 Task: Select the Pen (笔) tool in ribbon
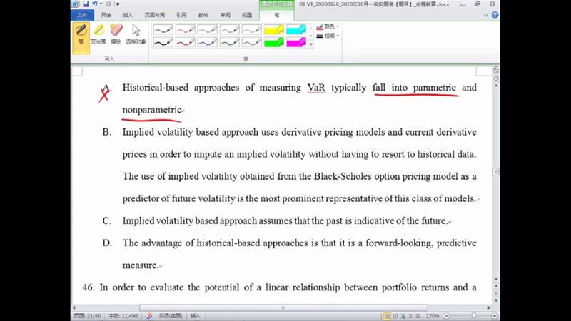coord(81,38)
